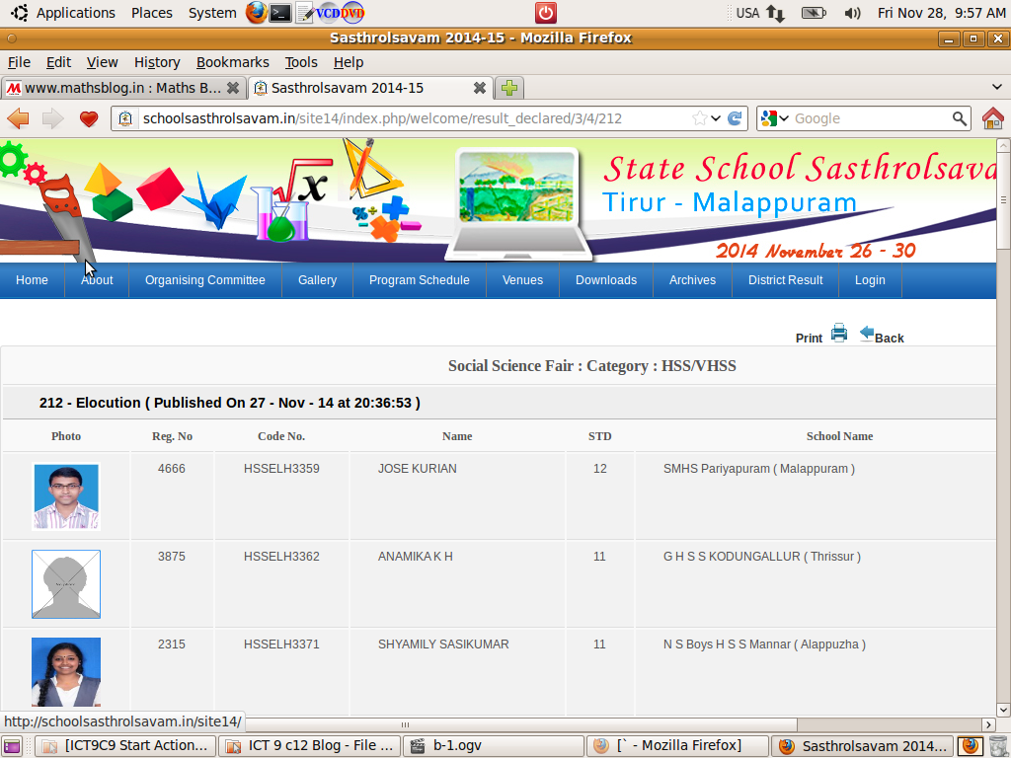This screenshot has height=758, width=1011.
Task: Open the Archives page
Action: pyautogui.click(x=692, y=280)
